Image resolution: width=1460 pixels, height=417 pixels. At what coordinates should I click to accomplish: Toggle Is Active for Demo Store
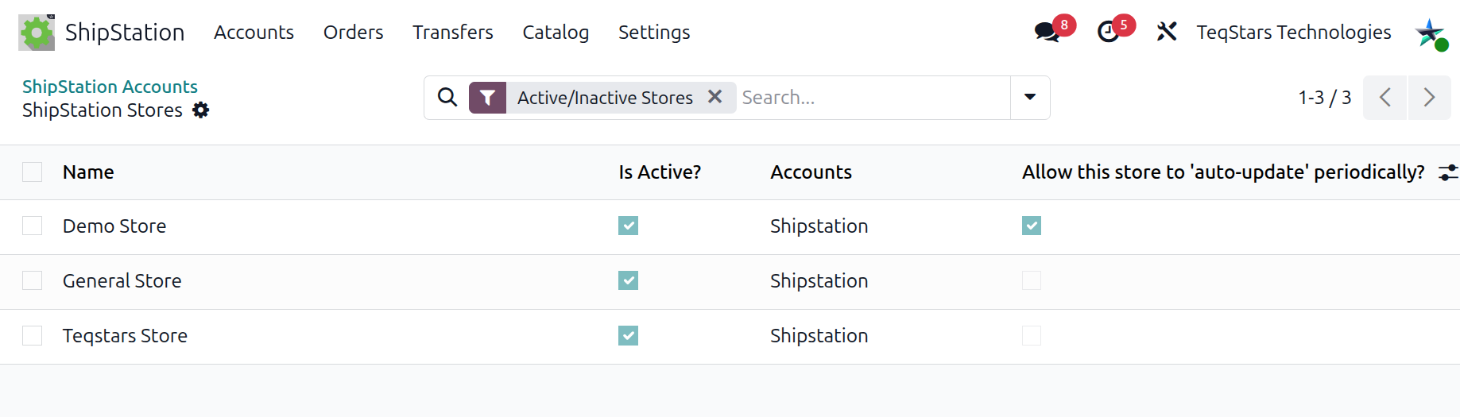click(x=629, y=226)
